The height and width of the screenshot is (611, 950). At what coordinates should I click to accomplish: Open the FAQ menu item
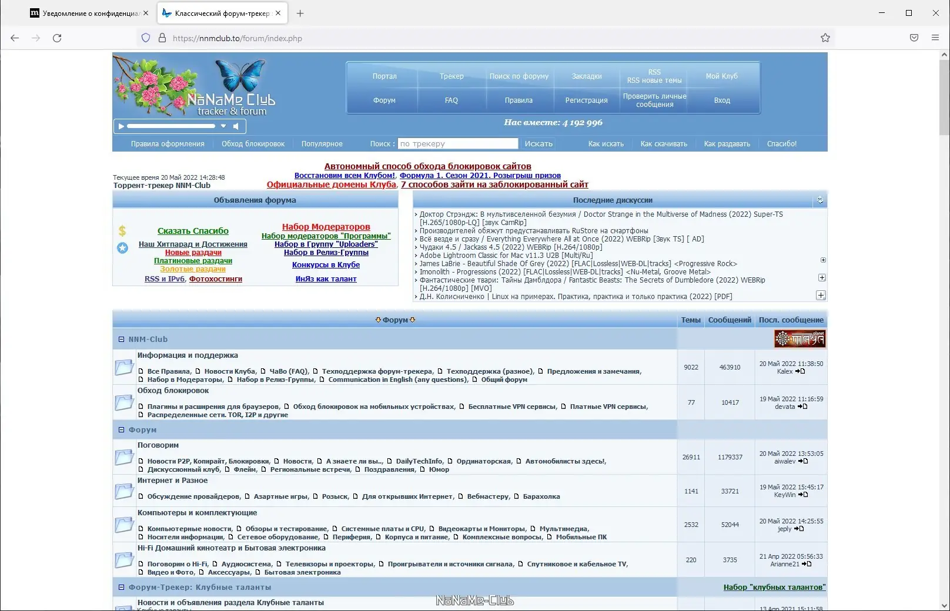click(450, 100)
